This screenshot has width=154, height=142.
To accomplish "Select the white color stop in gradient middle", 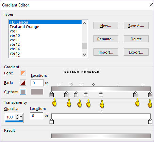I will pos(101,94).
